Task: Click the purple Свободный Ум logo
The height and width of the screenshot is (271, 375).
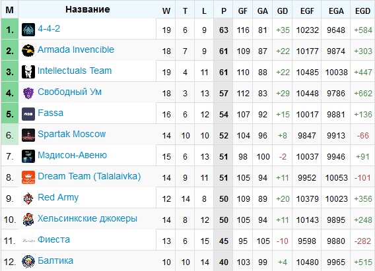Action: [28, 93]
